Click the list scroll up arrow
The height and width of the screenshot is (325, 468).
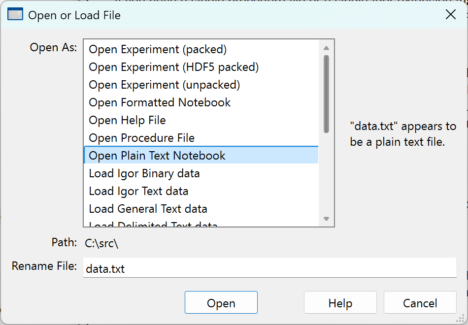pos(326,48)
